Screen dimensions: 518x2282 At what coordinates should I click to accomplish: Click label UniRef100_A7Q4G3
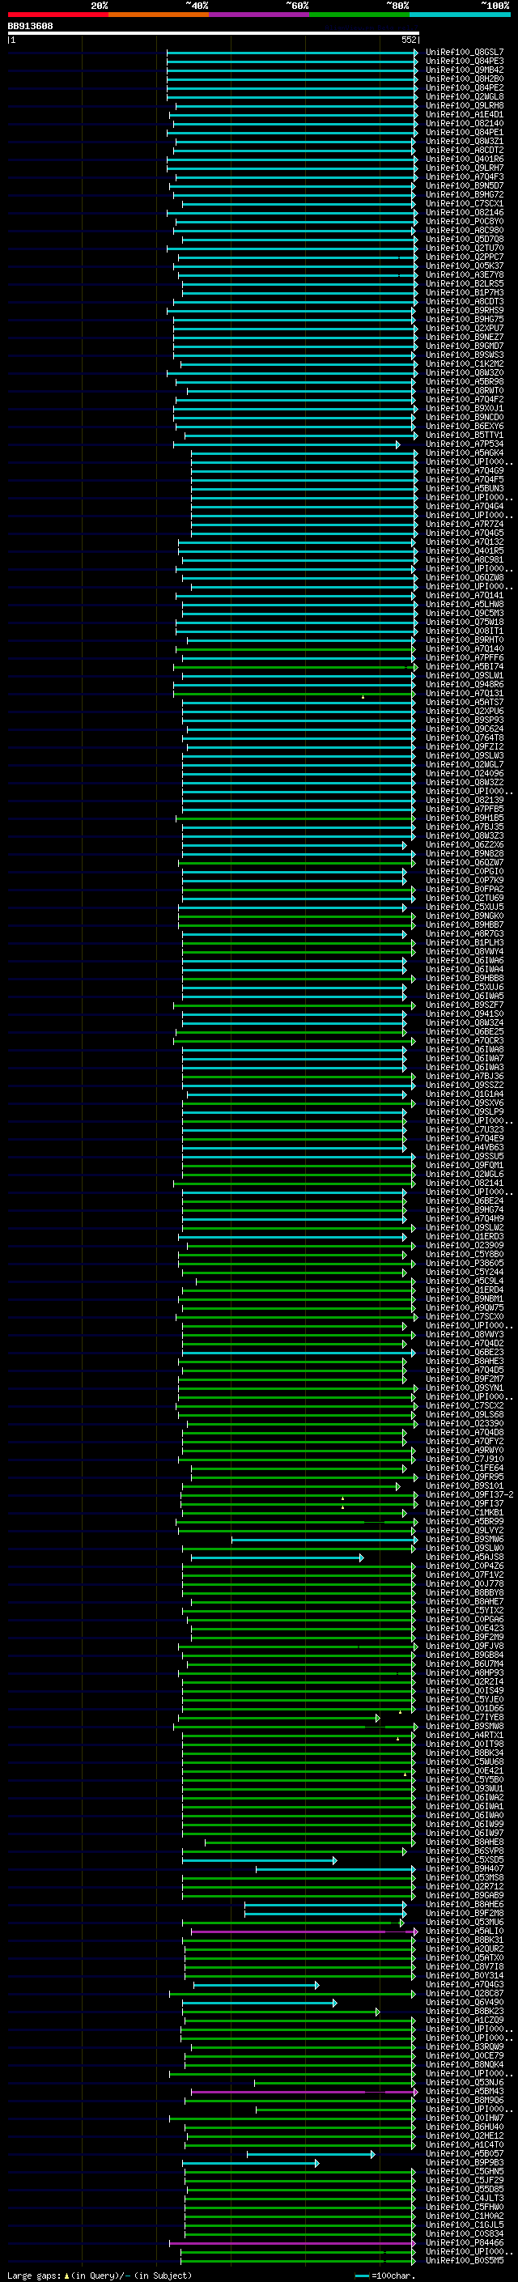coord(465,1984)
